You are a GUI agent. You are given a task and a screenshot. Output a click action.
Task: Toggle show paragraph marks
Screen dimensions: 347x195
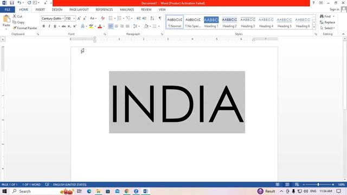[x=160, y=18]
